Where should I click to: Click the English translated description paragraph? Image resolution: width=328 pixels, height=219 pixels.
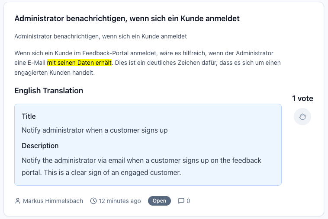pyautogui.click(x=141, y=166)
